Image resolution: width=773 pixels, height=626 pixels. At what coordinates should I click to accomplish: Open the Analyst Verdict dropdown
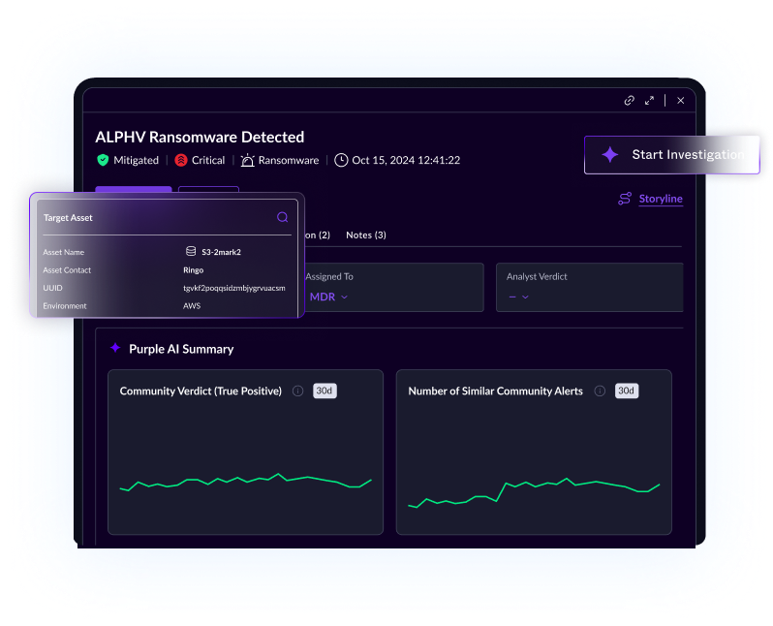[518, 297]
